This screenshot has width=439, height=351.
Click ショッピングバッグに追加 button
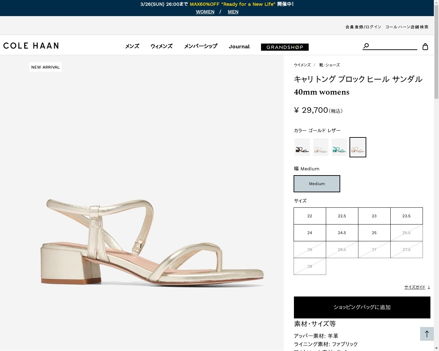[362, 307]
